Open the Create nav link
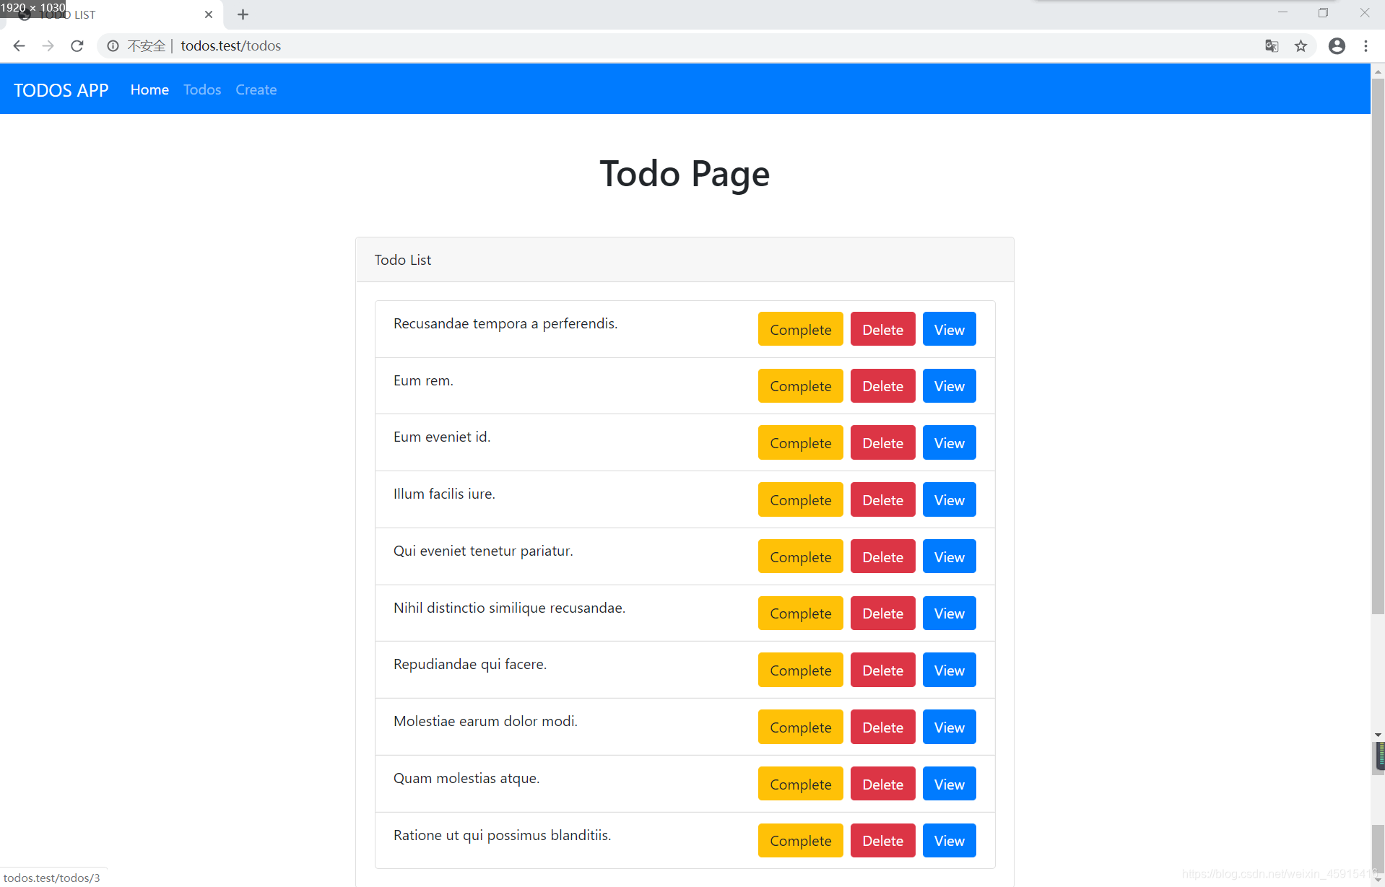The image size is (1385, 887). coord(256,89)
